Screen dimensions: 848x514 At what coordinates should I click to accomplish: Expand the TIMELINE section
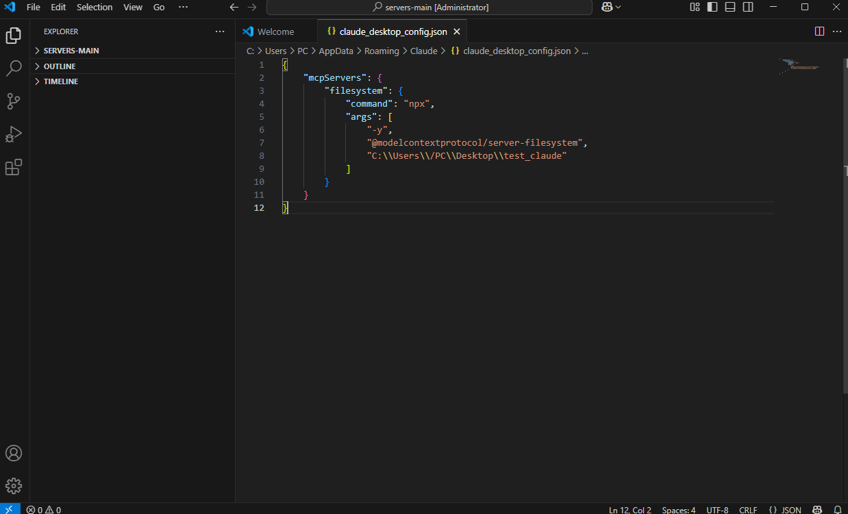tap(61, 81)
